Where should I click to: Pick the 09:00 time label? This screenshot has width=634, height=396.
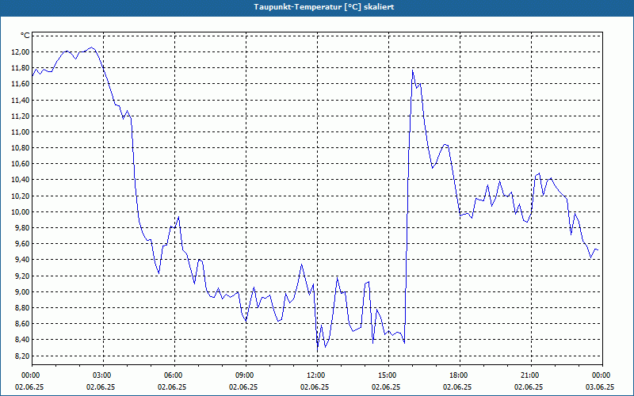click(x=246, y=375)
